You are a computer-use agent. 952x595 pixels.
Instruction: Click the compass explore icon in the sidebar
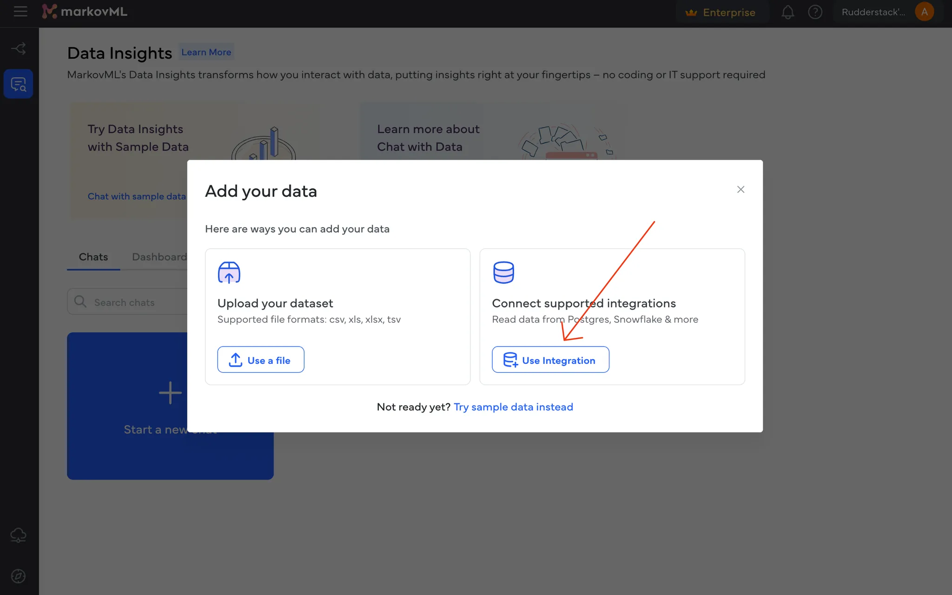pyautogui.click(x=19, y=576)
